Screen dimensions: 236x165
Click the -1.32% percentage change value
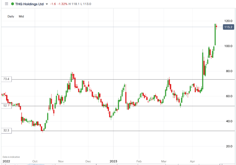63,4
